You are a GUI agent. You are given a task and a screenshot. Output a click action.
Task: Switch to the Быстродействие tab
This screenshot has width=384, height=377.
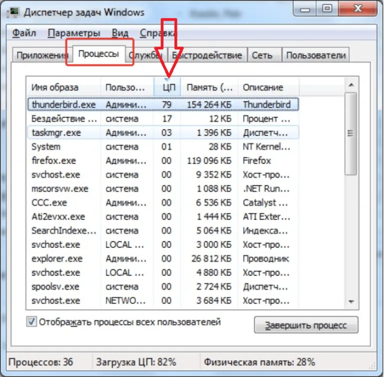pyautogui.click(x=207, y=55)
